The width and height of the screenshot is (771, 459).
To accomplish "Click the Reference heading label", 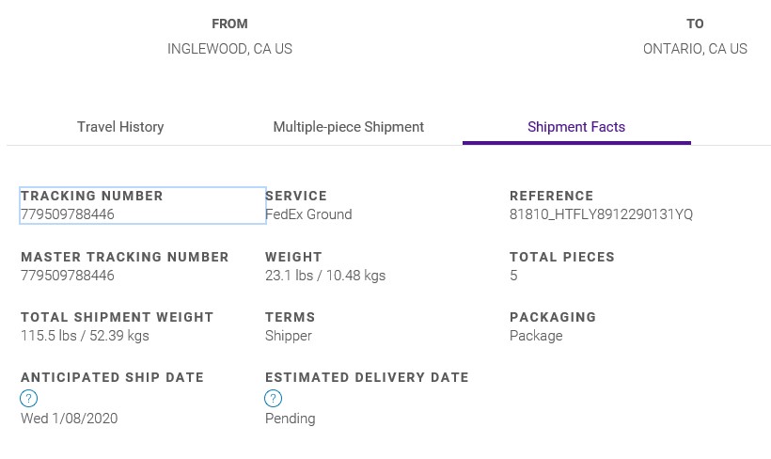I will coord(552,196).
